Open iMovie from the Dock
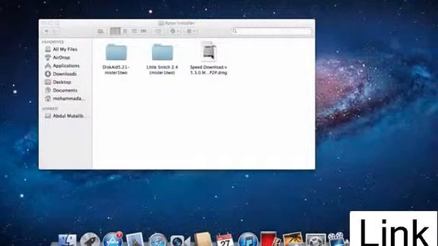Screen dimensions: 438x246 coord(337,240)
